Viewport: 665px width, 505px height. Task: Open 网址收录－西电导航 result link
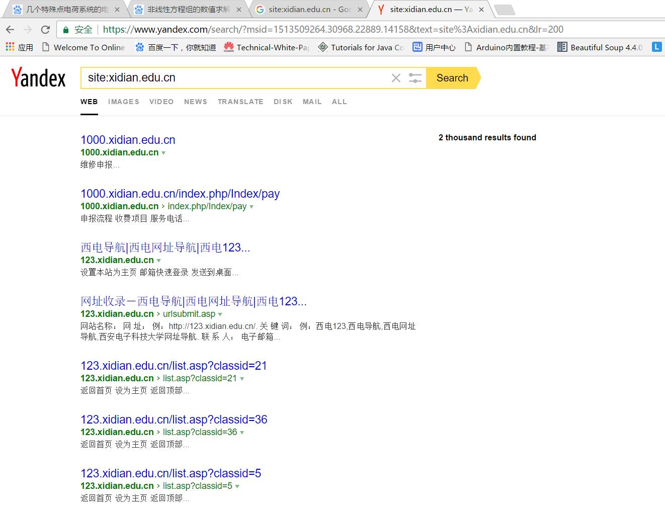[194, 301]
